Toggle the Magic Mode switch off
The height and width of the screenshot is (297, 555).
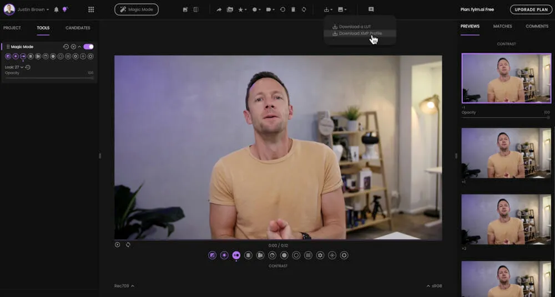(88, 47)
